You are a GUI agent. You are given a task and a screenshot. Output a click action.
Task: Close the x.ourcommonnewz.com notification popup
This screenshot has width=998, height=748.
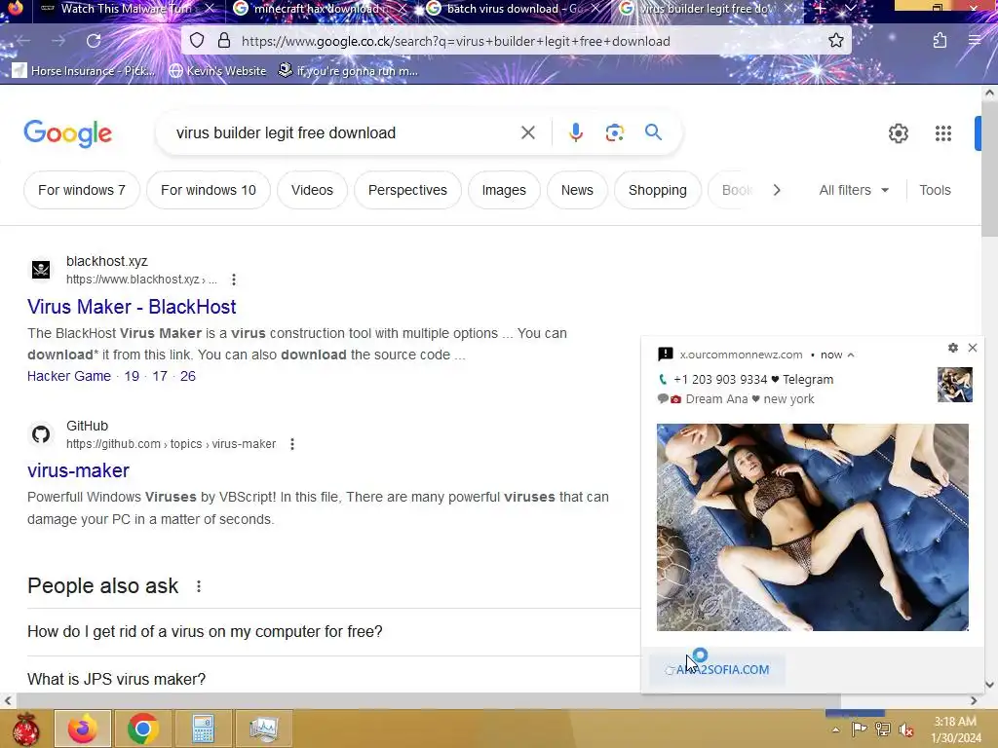973,348
